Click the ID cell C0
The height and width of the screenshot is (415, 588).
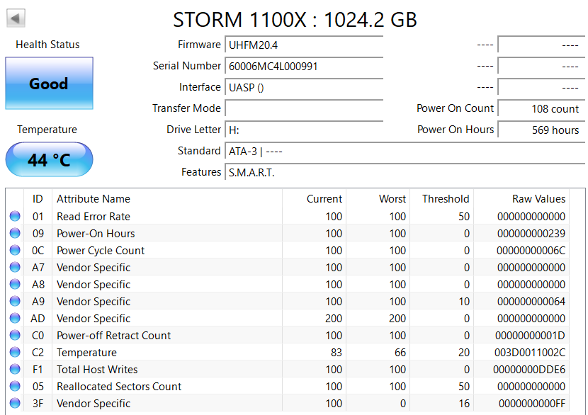click(38, 335)
